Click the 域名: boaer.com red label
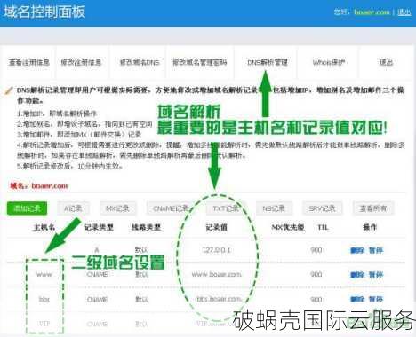 [39, 185]
